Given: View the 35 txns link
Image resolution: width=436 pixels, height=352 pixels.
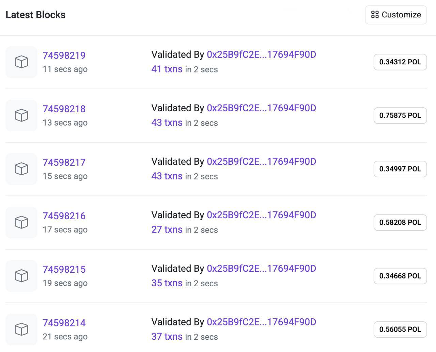Looking at the screenshot, I should (167, 283).
